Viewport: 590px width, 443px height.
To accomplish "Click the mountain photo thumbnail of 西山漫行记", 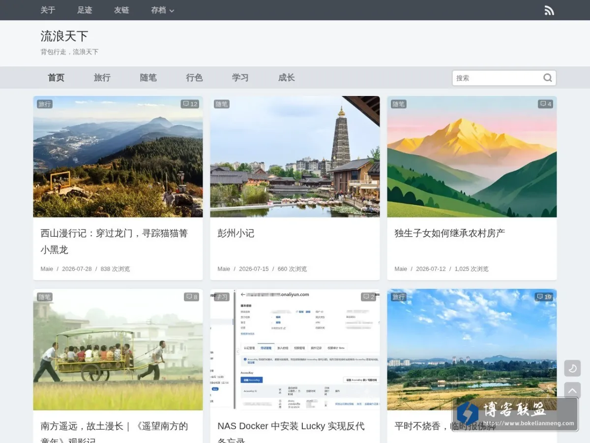I will tap(118, 157).
